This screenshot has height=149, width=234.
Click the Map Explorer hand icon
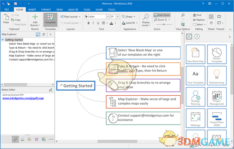point(44,35)
